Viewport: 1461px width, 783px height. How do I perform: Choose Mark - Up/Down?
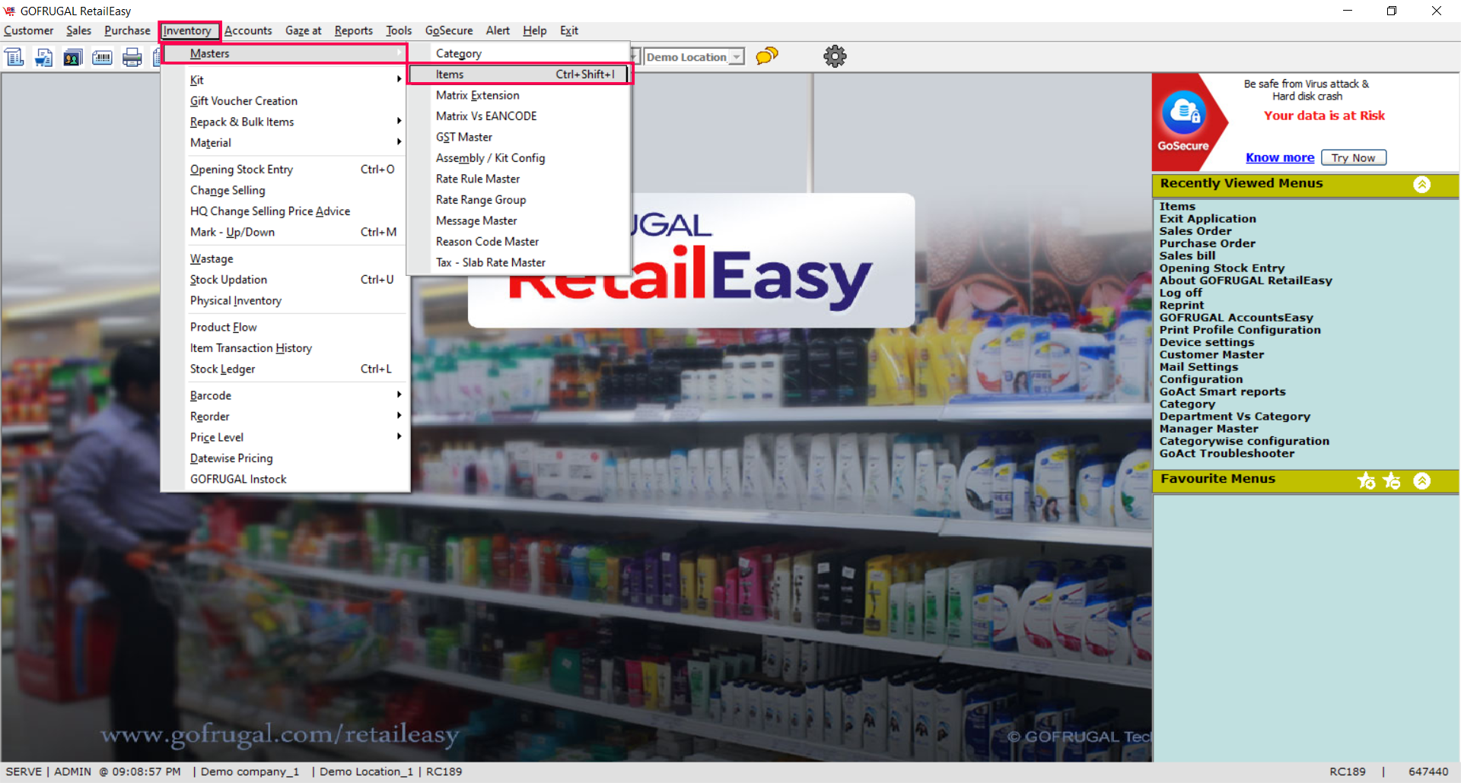pos(285,232)
